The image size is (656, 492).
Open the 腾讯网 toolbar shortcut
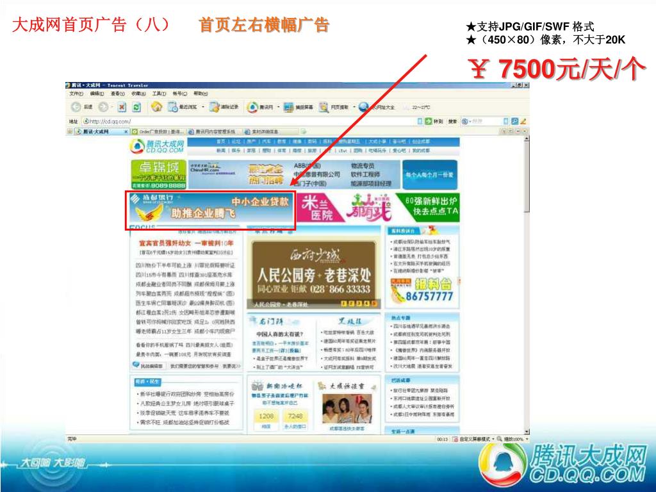pos(260,108)
